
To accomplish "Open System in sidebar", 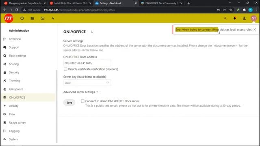I will [x=13, y=140].
